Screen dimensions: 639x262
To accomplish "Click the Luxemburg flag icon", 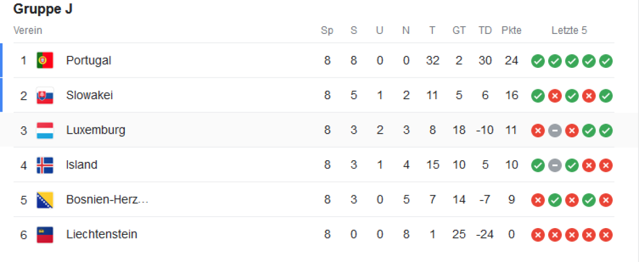I will tap(45, 130).
